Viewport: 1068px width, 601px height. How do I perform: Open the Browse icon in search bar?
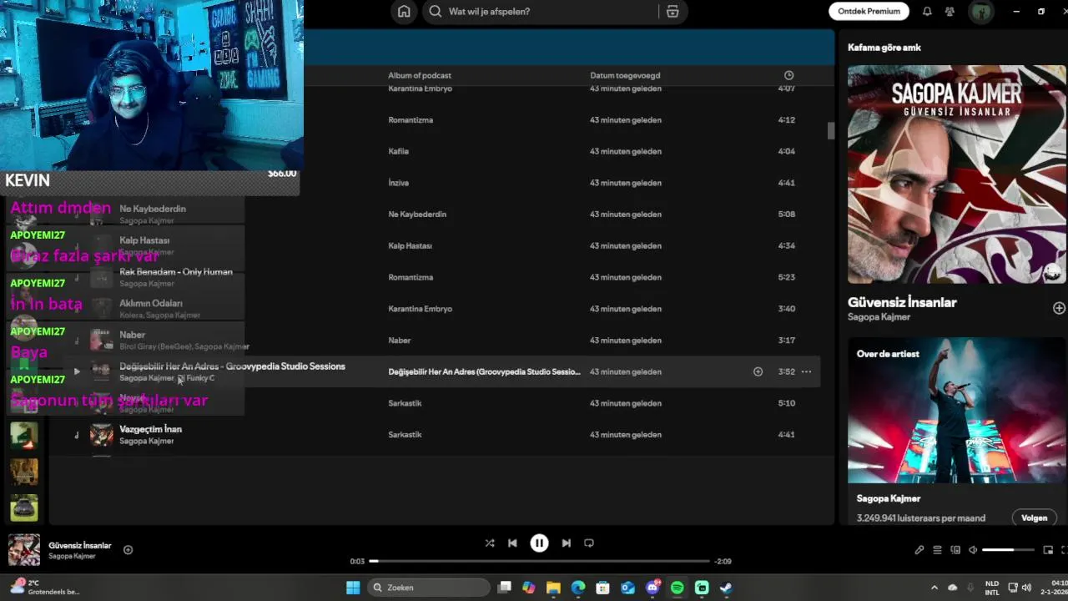[673, 12]
